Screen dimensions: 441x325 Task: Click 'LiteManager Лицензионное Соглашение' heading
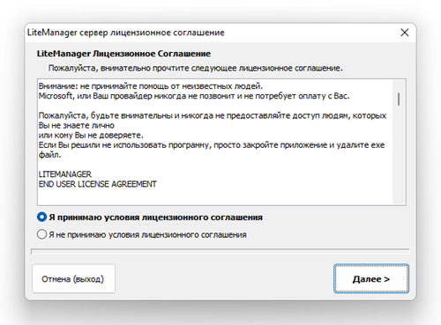(123, 54)
